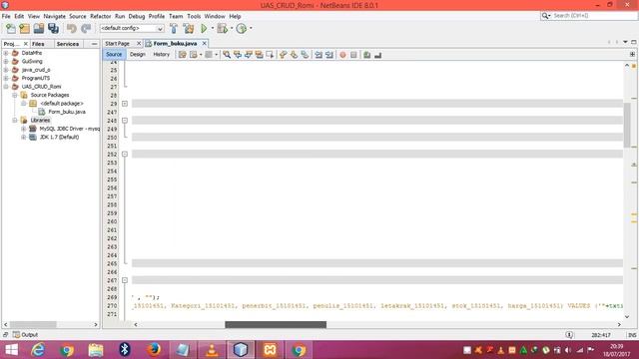Minimize the Projects panel
639x359 pixels.
(x=94, y=44)
